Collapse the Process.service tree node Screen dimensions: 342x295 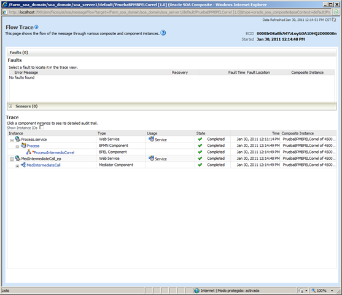pyautogui.click(x=12, y=140)
